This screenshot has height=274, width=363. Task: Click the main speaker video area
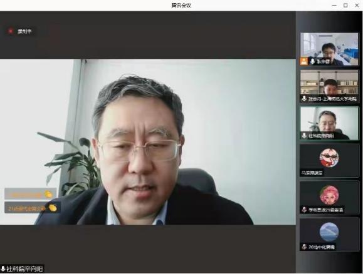[148, 142]
